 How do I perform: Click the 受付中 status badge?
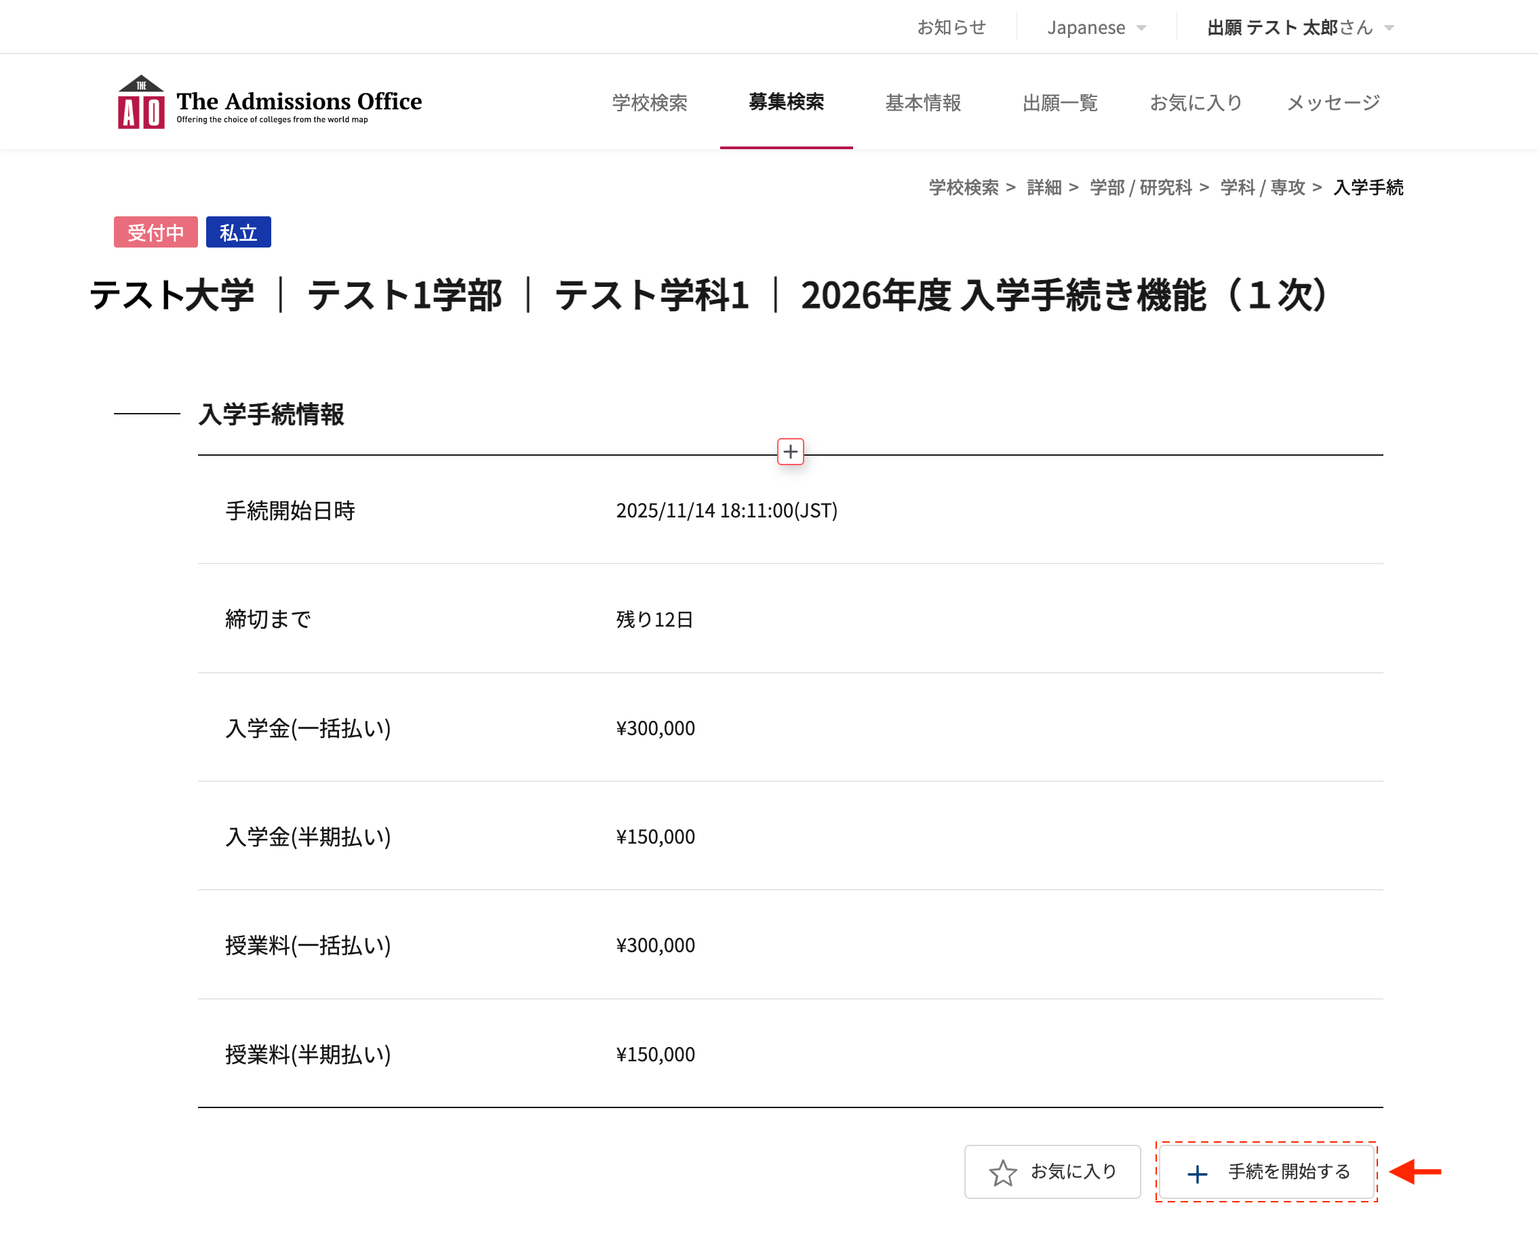pos(155,232)
